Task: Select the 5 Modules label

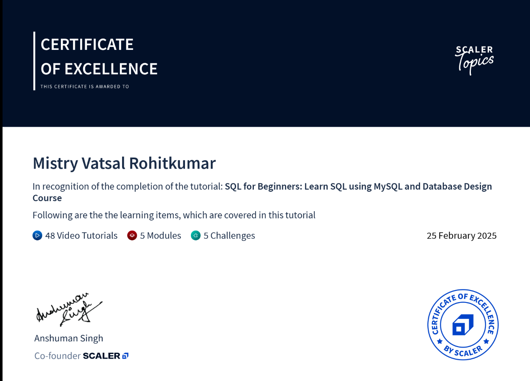Action: (160, 236)
